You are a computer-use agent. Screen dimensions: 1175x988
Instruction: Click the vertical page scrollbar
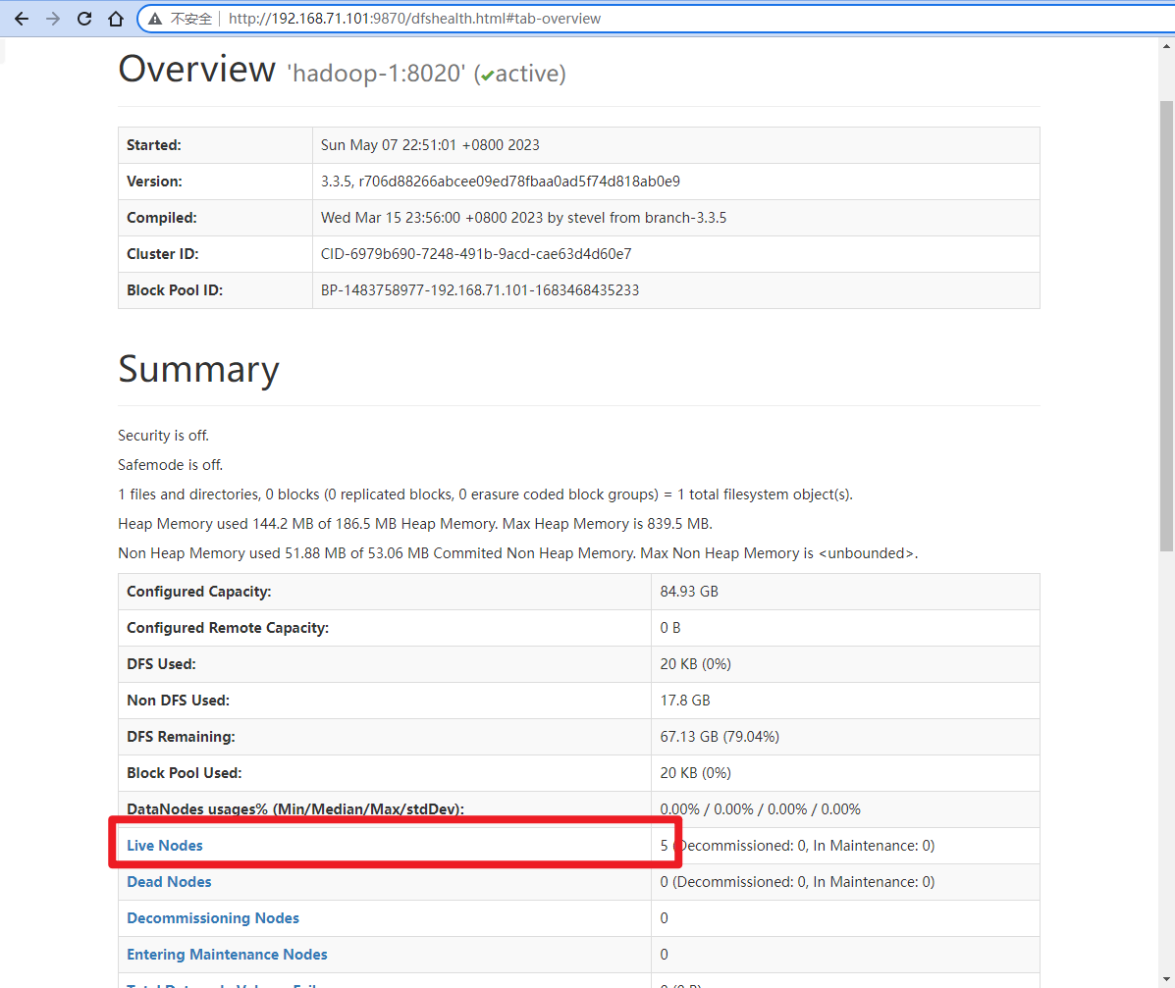[1166, 324]
